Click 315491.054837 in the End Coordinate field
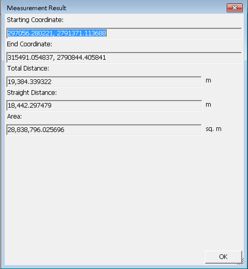This screenshot has height=269, width=248. point(30,57)
